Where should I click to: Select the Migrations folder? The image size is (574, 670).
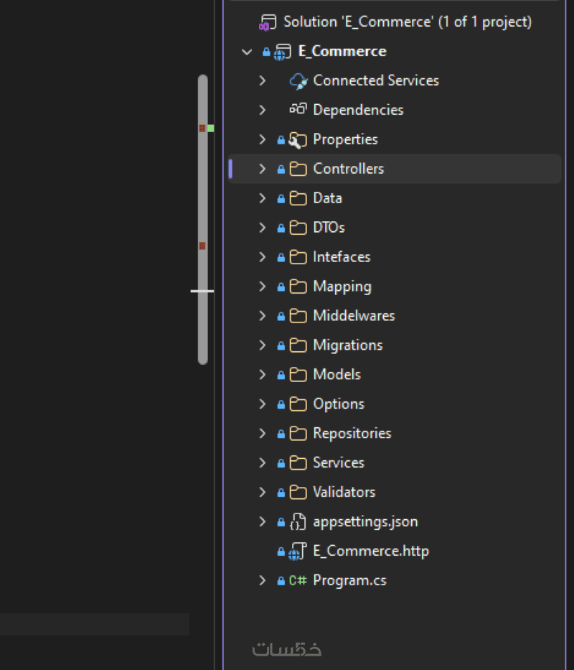point(395,345)
